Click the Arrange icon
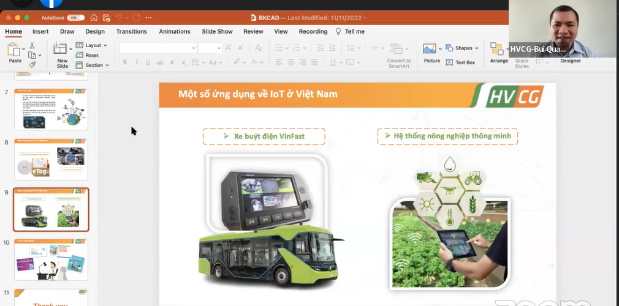This screenshot has width=619, height=306. [496, 49]
